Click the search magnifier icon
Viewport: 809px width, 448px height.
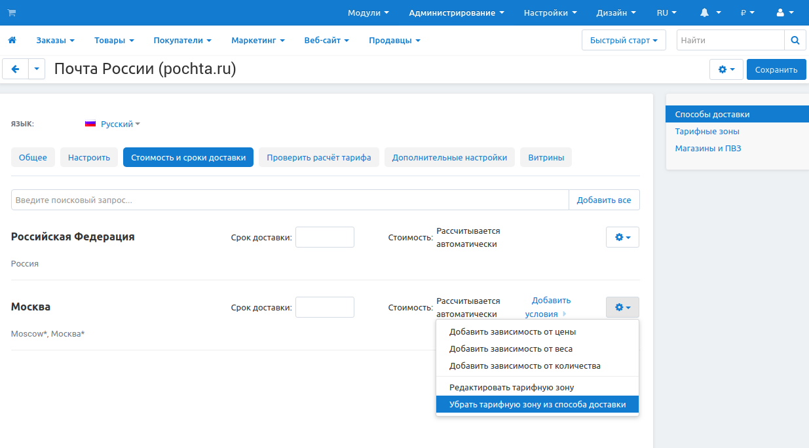pyautogui.click(x=795, y=41)
